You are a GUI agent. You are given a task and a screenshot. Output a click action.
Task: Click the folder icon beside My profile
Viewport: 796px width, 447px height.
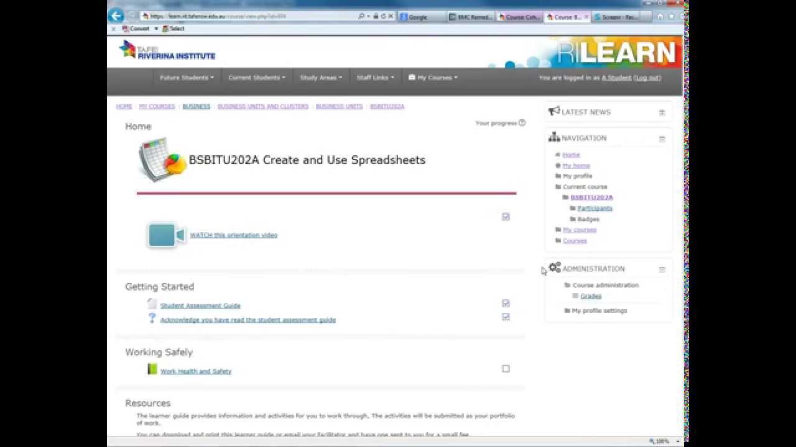tap(558, 176)
